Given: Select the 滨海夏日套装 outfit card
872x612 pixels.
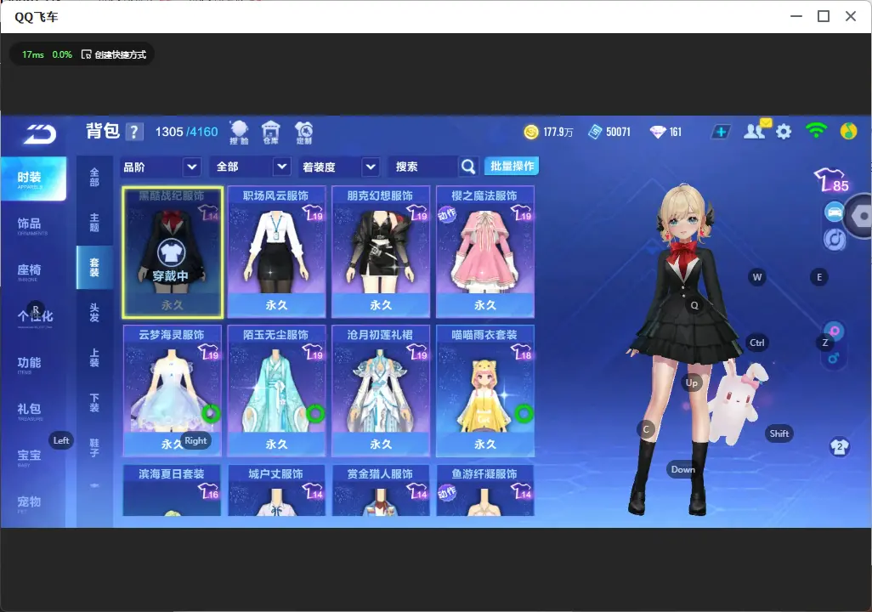Looking at the screenshot, I should tap(173, 490).
